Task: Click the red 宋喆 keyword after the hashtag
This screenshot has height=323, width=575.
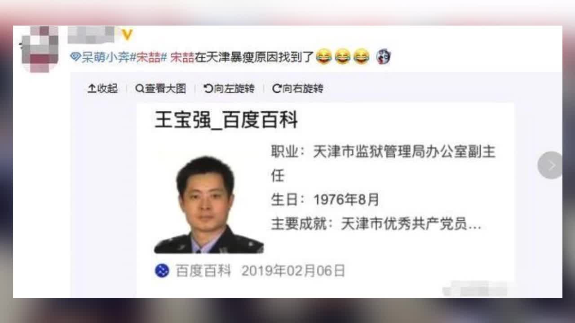Action: click(182, 57)
